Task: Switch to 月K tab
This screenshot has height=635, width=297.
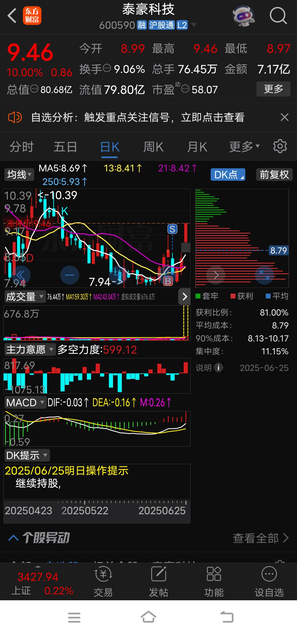Action: pos(197,147)
